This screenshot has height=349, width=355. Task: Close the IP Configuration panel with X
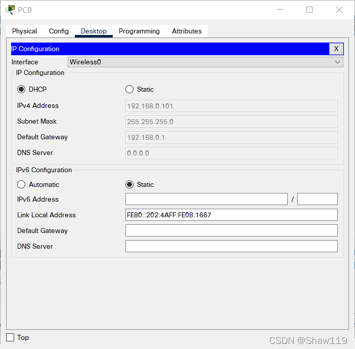336,49
